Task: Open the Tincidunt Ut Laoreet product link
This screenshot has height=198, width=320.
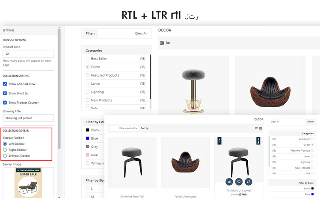Action: click(x=239, y=190)
